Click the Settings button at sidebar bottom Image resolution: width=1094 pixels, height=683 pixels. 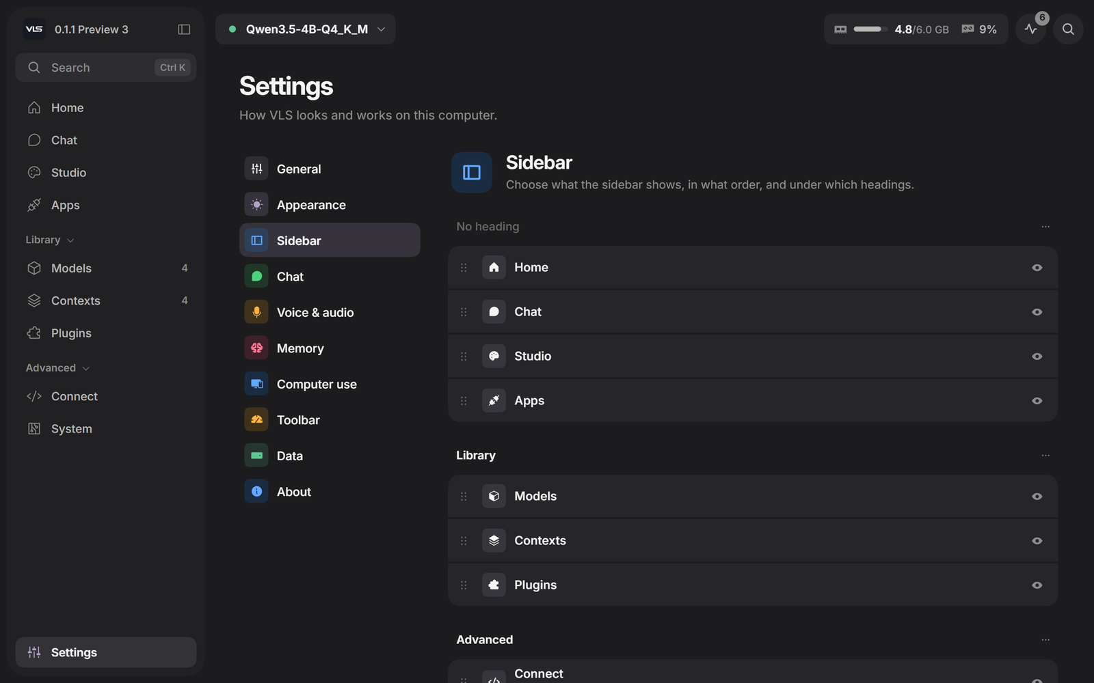106,652
